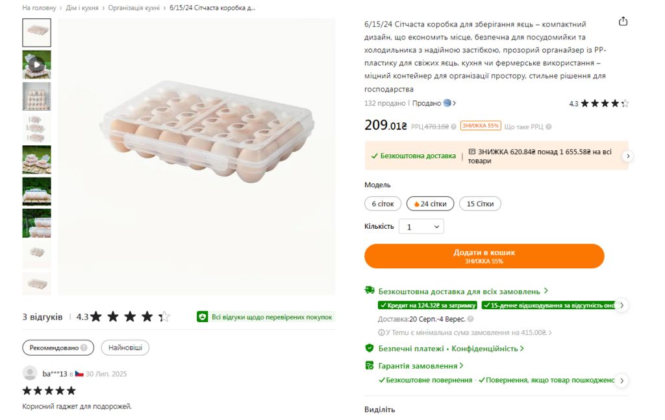Click the help icon on Рекомендовано filter

pos(84,347)
